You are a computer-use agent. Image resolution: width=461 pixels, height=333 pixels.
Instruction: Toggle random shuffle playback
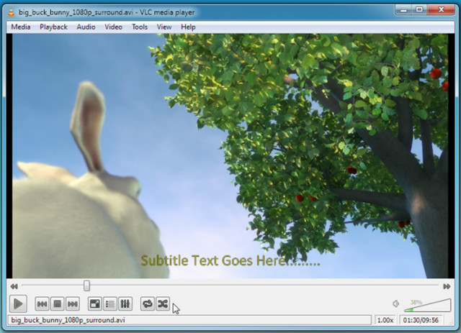163,304
